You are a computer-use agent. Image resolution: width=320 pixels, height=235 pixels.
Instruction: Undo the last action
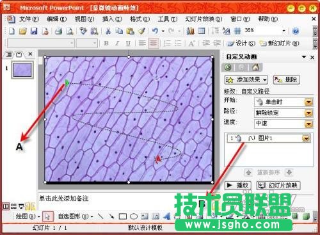(155, 31)
